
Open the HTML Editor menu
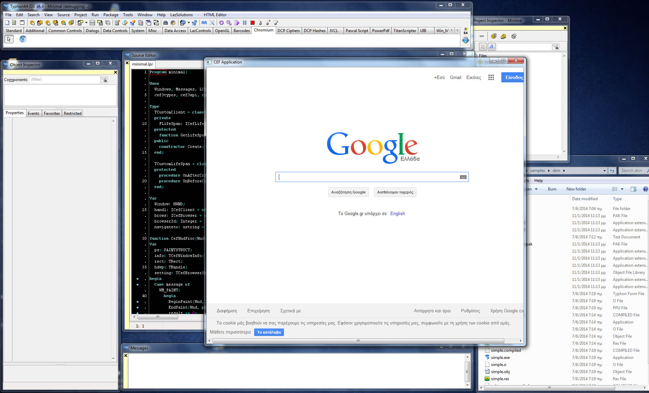coord(215,15)
